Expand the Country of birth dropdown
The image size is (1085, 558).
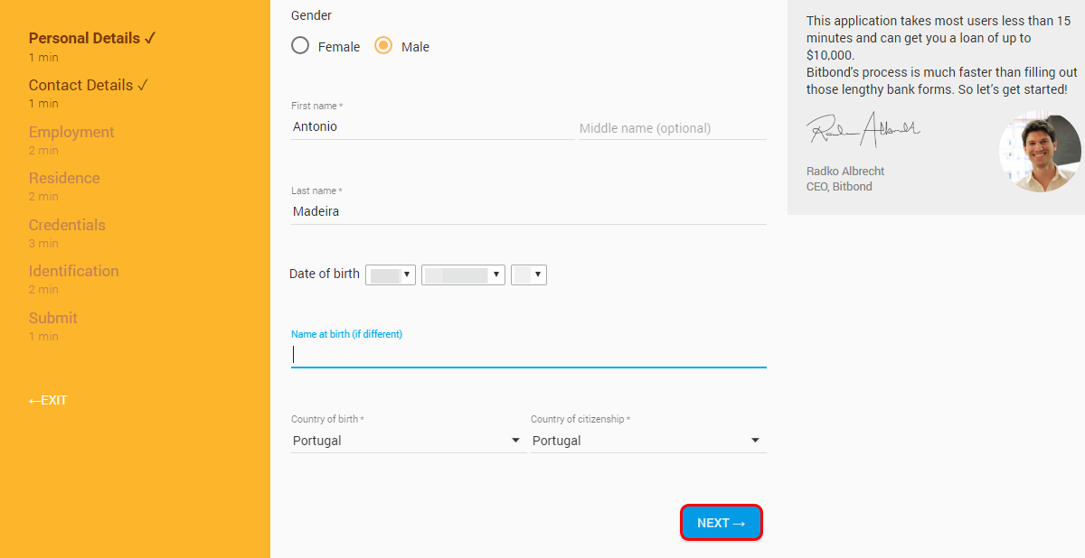(408, 441)
